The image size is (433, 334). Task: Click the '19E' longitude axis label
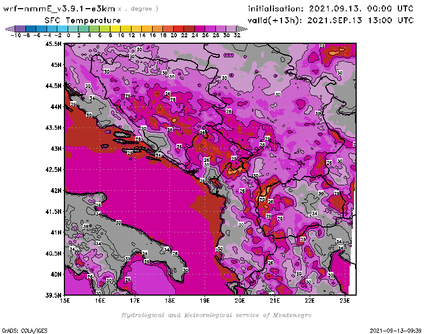[x=205, y=300]
